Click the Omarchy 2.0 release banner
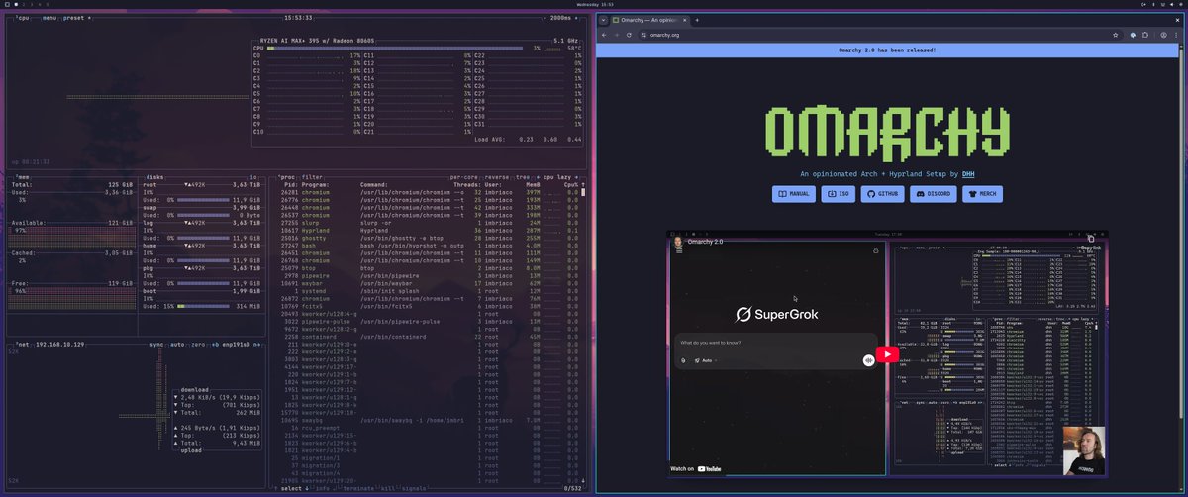The width and height of the screenshot is (1188, 497). tap(887, 50)
